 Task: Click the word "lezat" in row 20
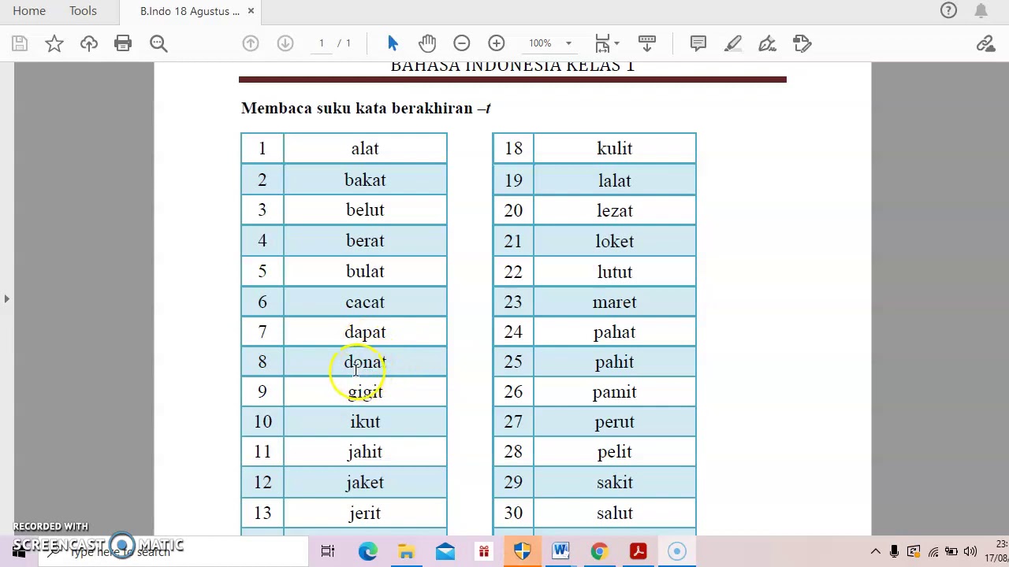click(x=615, y=211)
